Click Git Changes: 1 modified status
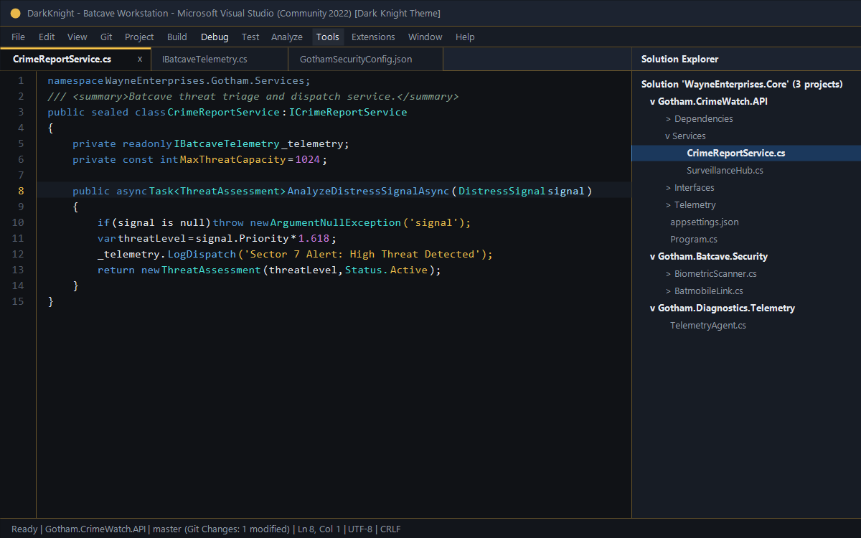The image size is (861, 538). pyautogui.click(x=237, y=529)
